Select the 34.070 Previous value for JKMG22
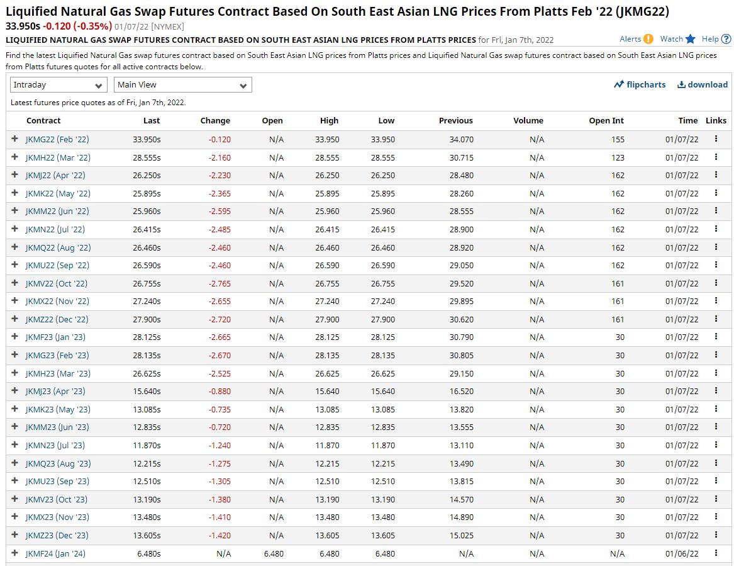This screenshot has width=734, height=566. (461, 140)
